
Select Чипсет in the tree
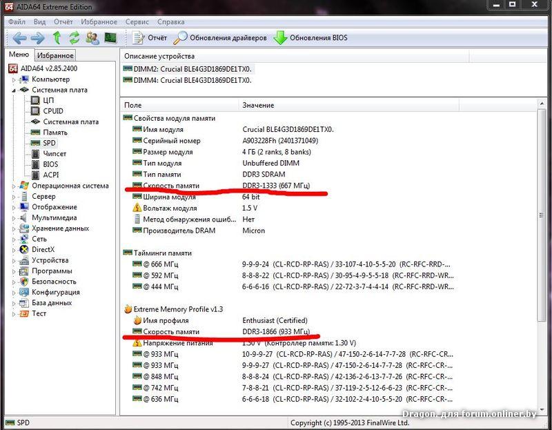tap(55, 154)
